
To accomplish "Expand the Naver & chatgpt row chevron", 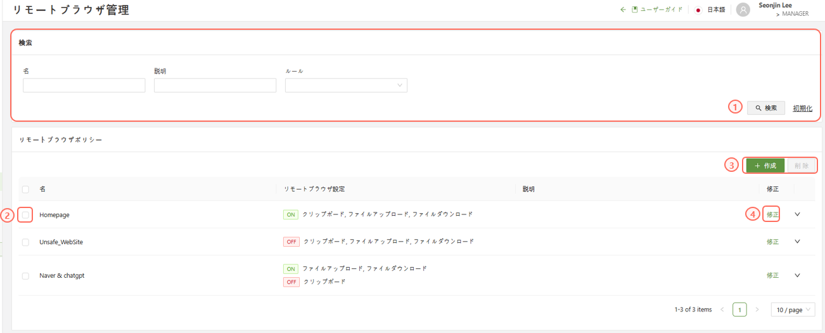I will coord(797,275).
